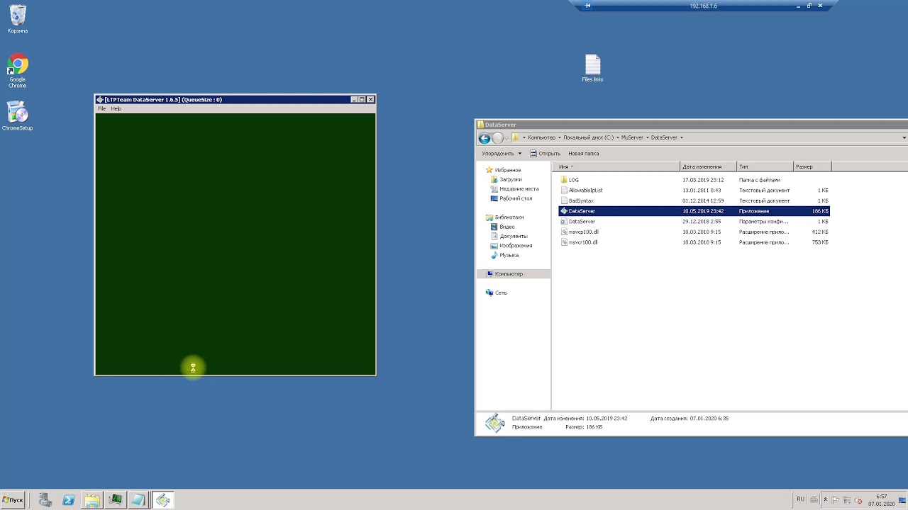This screenshot has width=908, height=510.
Task: Select the LOG folder
Action: pyautogui.click(x=694, y=180)
